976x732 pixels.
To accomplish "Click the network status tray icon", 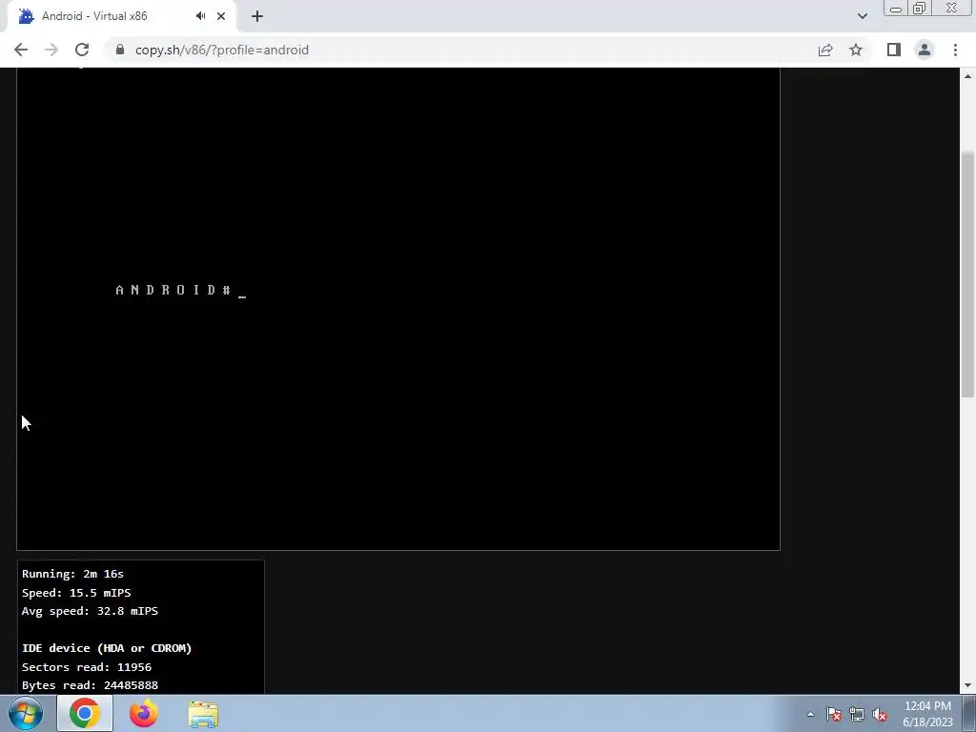I will pyautogui.click(x=857, y=715).
